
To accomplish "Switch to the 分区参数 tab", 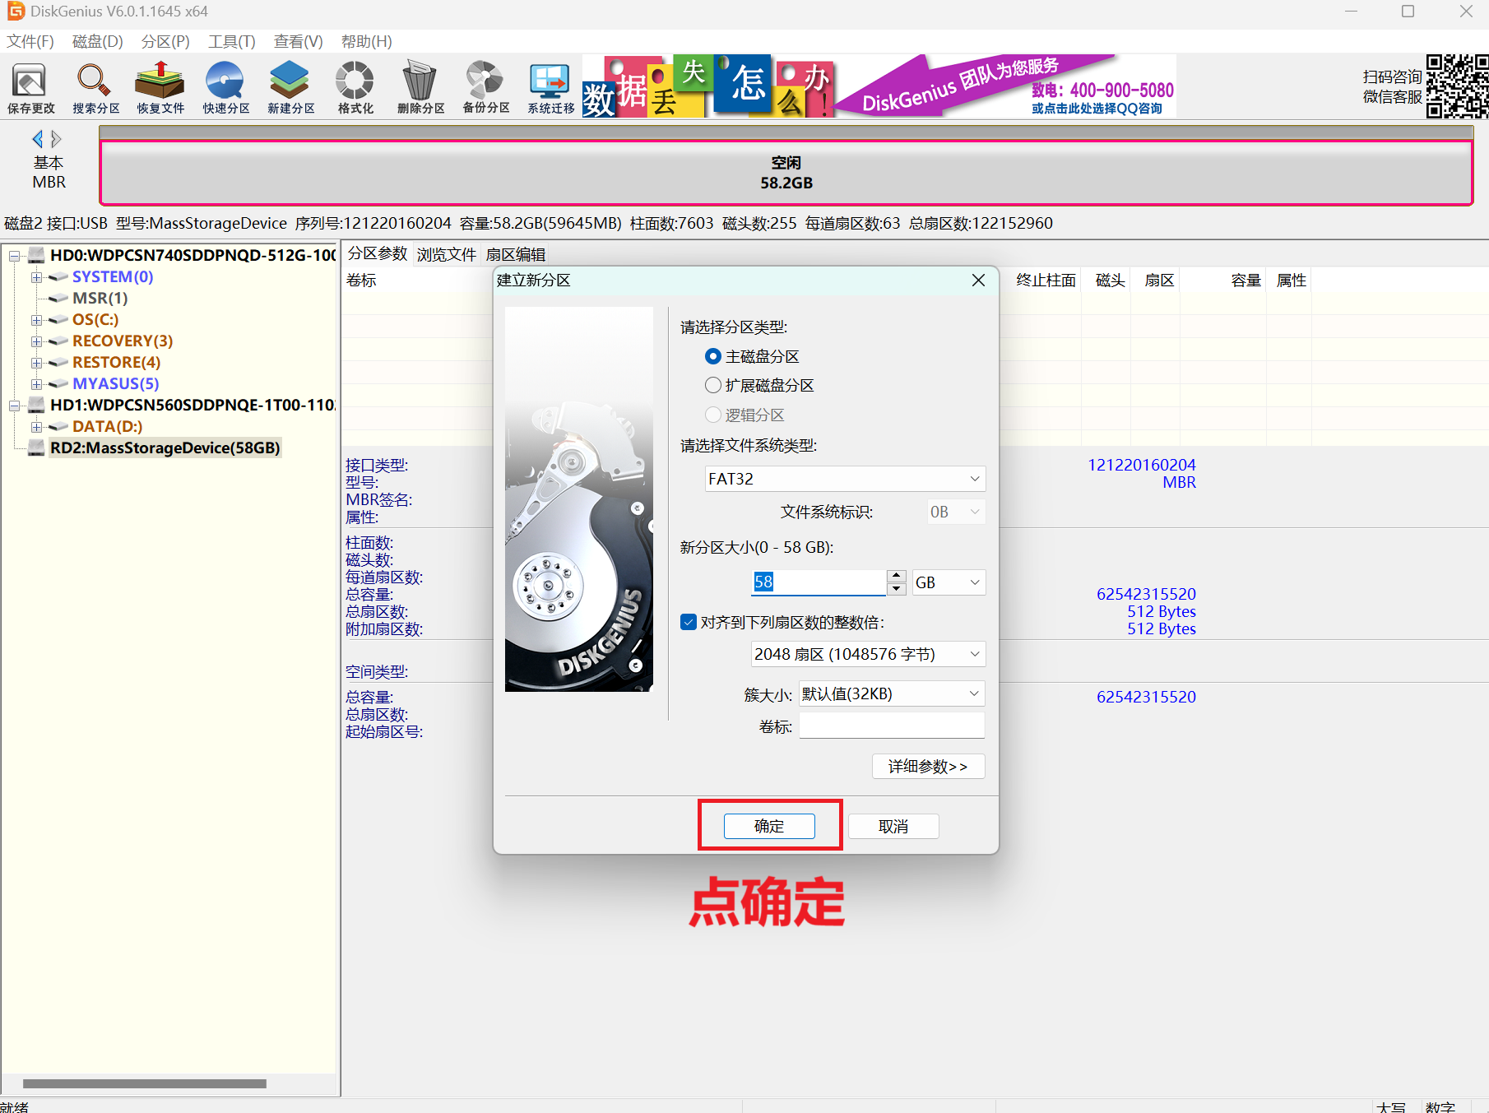I will tap(378, 254).
